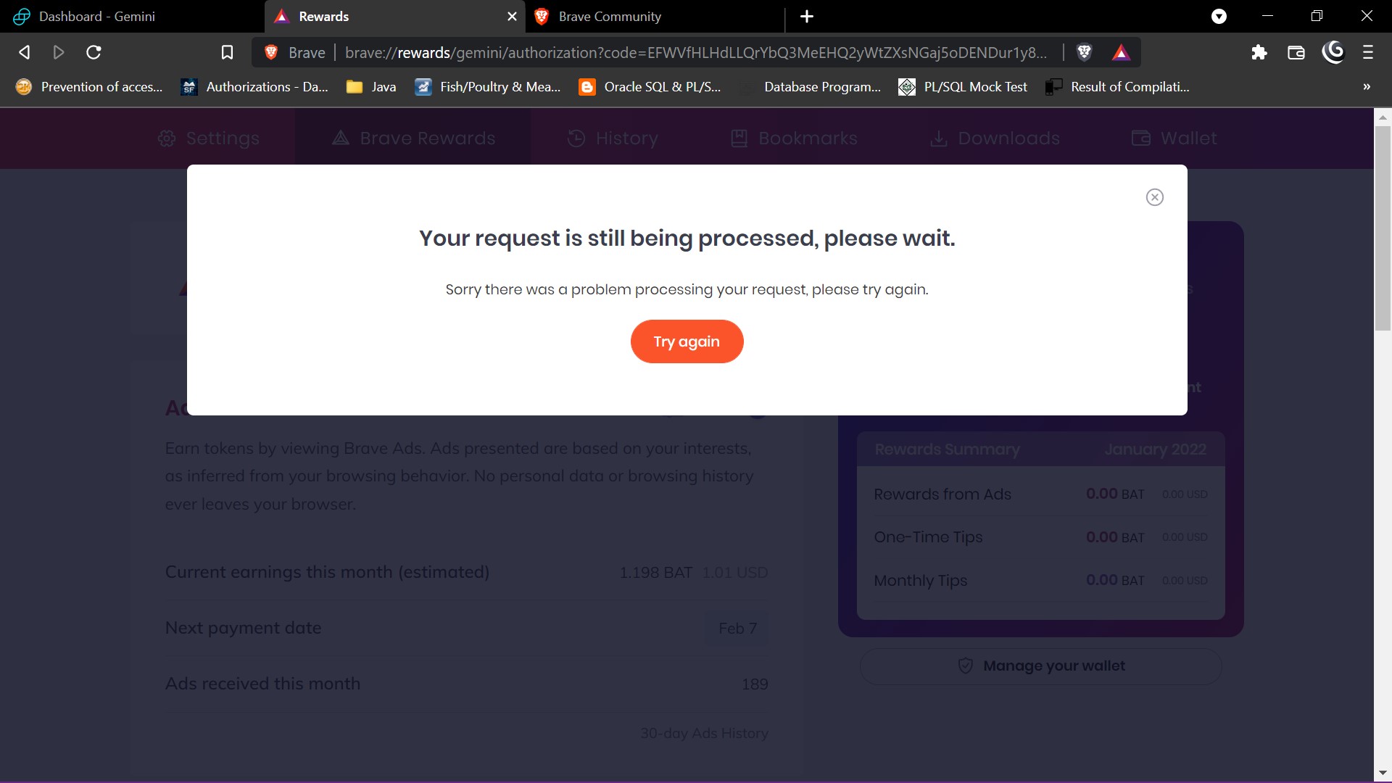This screenshot has height=783, width=1392.
Task: Click Try again button in dialog
Action: (687, 342)
